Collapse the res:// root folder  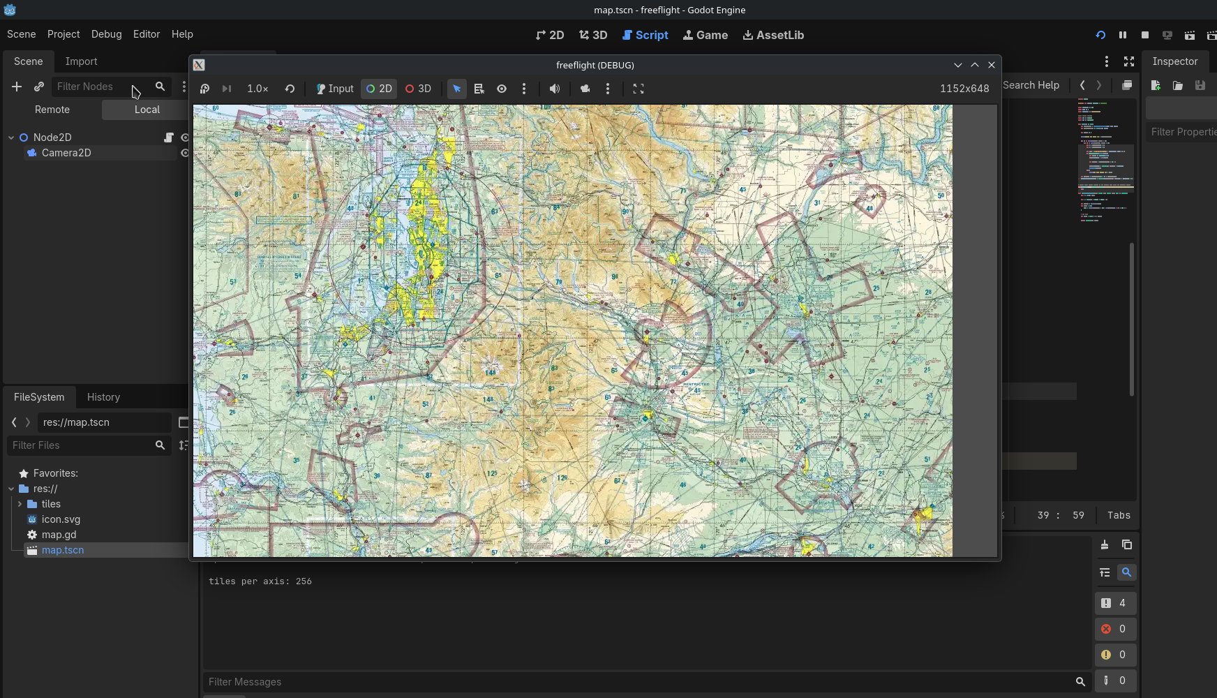click(x=11, y=489)
